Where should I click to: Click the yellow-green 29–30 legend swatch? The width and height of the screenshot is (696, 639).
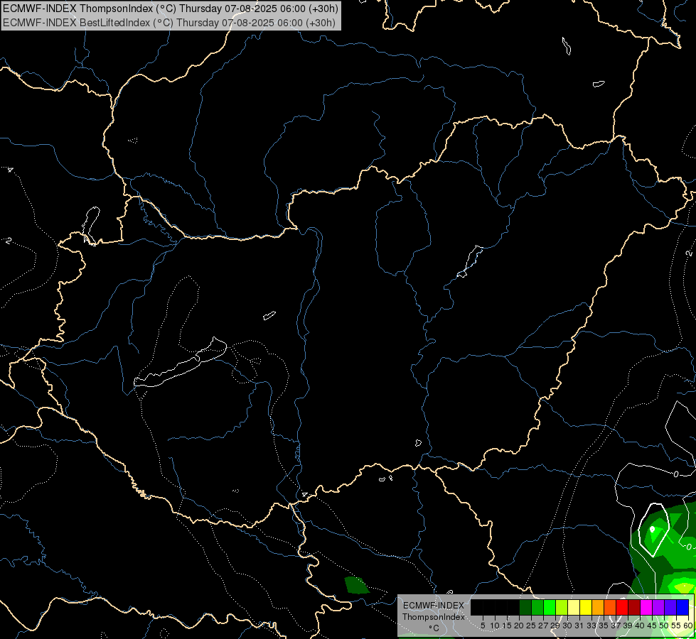[x=562, y=607]
